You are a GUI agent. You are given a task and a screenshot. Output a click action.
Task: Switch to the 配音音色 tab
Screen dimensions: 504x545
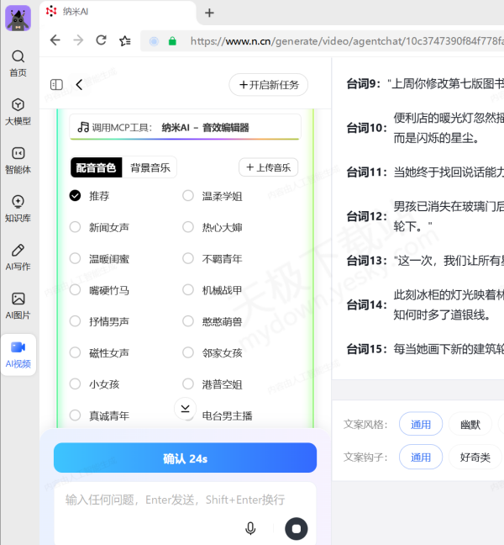point(96,167)
